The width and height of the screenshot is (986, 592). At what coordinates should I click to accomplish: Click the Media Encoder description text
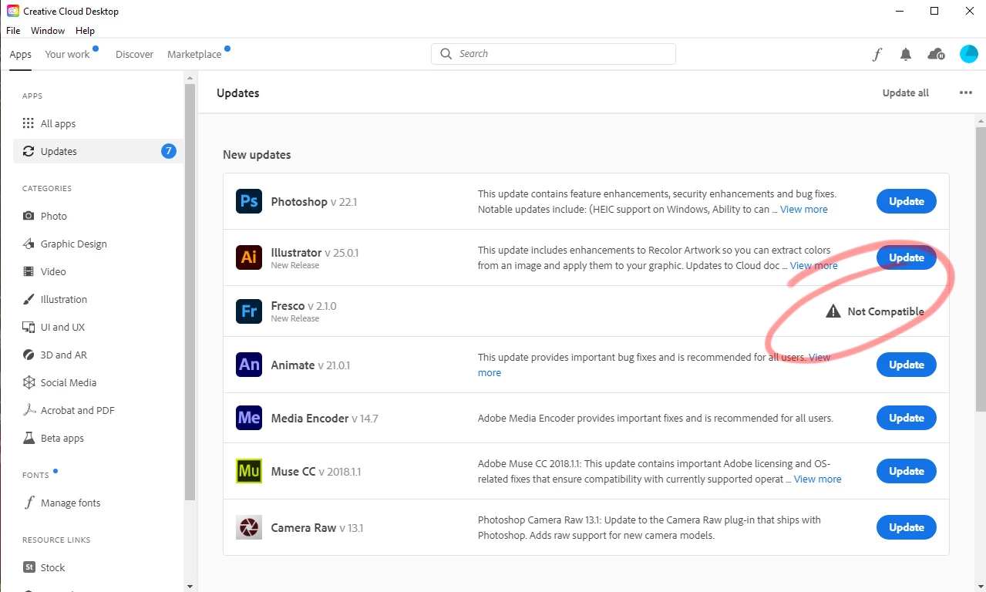click(655, 418)
